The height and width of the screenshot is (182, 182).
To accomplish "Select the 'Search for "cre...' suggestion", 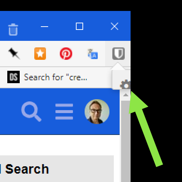I will (x=55, y=77).
